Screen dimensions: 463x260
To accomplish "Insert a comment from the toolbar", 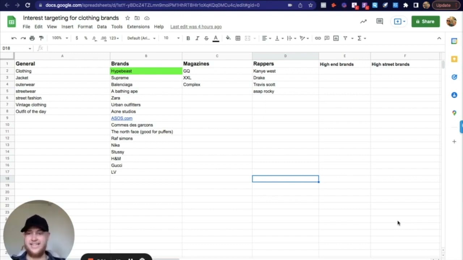I will [x=327, y=38].
